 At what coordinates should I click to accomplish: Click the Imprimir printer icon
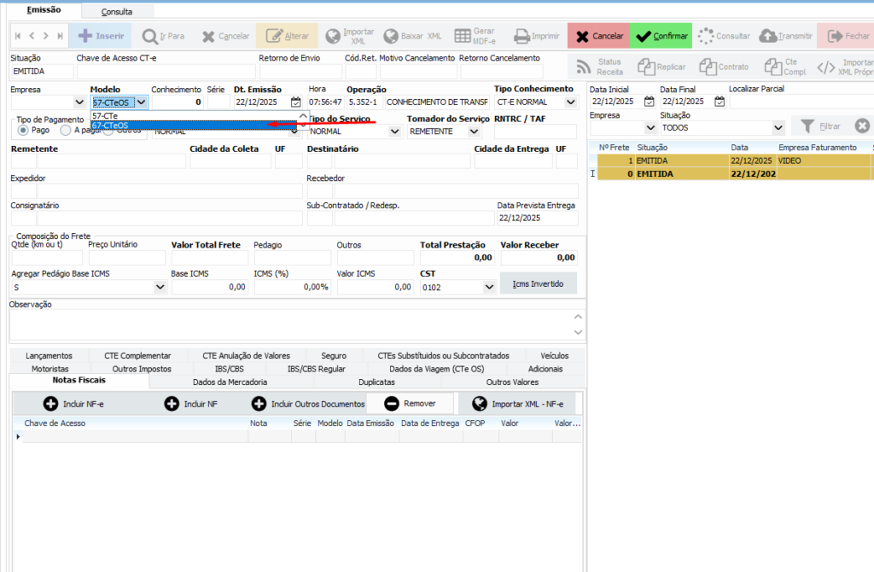coord(522,36)
